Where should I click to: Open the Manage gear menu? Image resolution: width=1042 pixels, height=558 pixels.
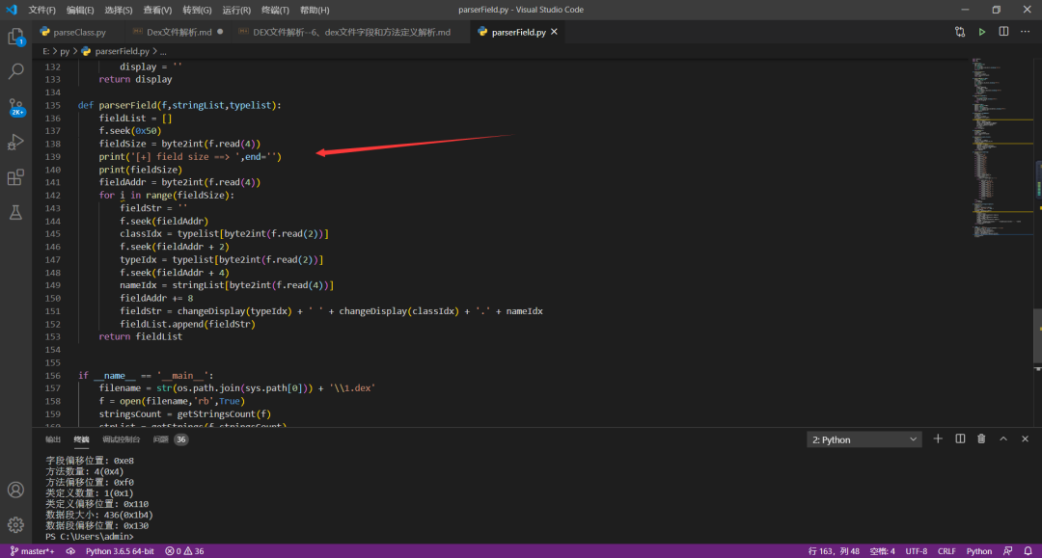click(15, 525)
